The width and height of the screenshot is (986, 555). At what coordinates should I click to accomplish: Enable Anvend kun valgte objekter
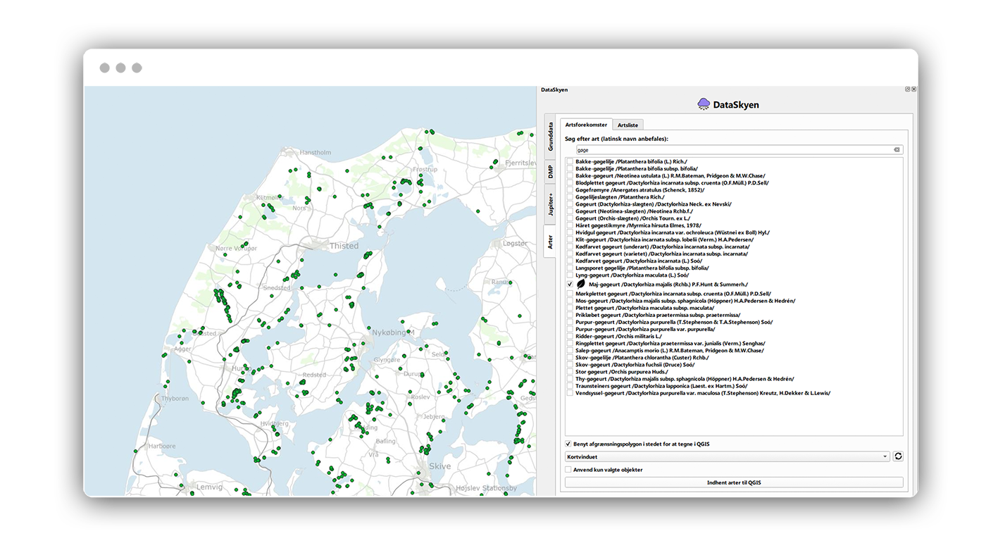click(x=568, y=470)
